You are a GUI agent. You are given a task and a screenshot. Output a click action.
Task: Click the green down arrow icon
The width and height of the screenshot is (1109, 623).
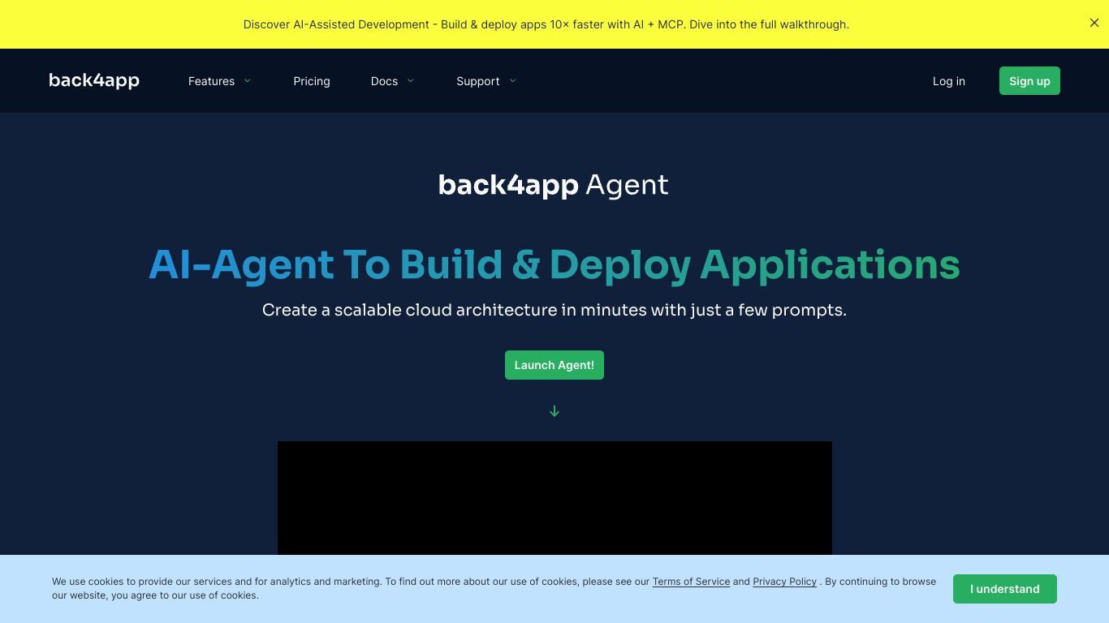554,411
